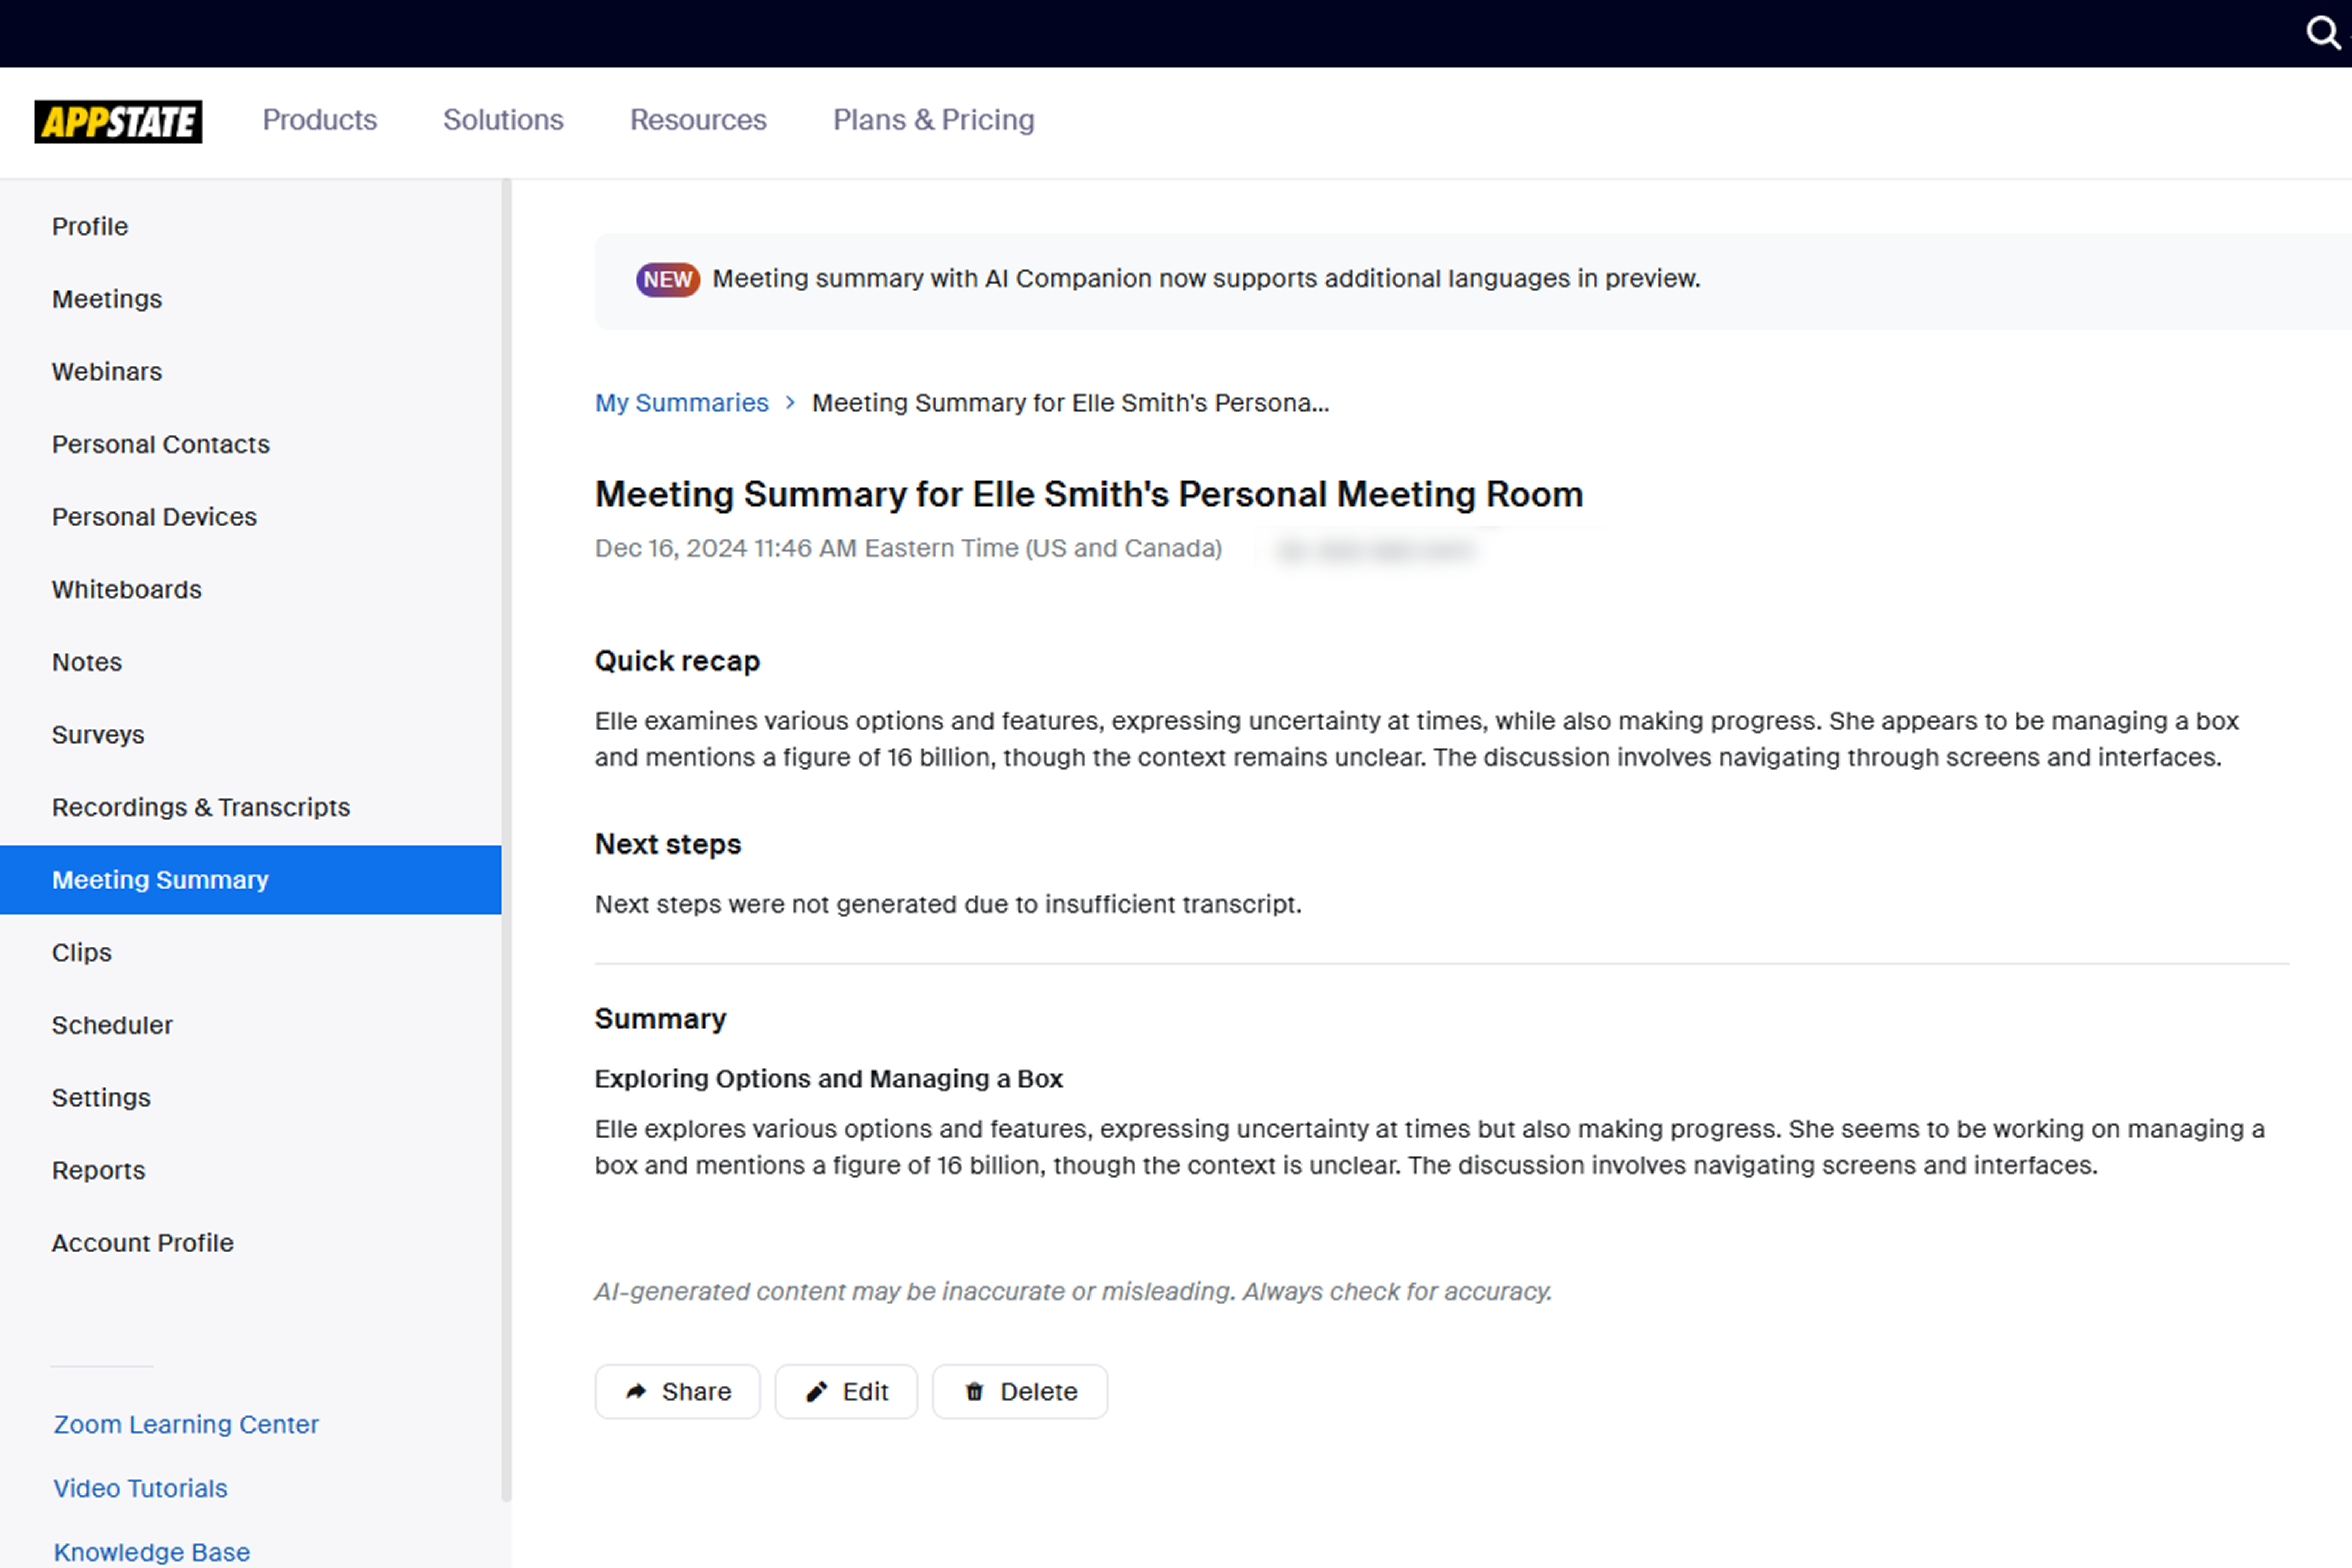Click the AI-generated content disclaimer

1073,1291
